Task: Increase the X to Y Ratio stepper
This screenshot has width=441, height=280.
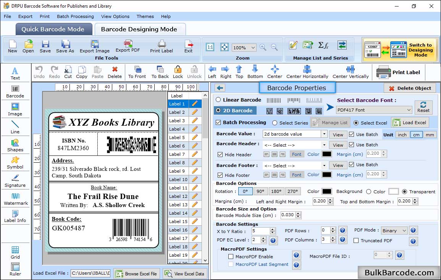Action: point(272,230)
